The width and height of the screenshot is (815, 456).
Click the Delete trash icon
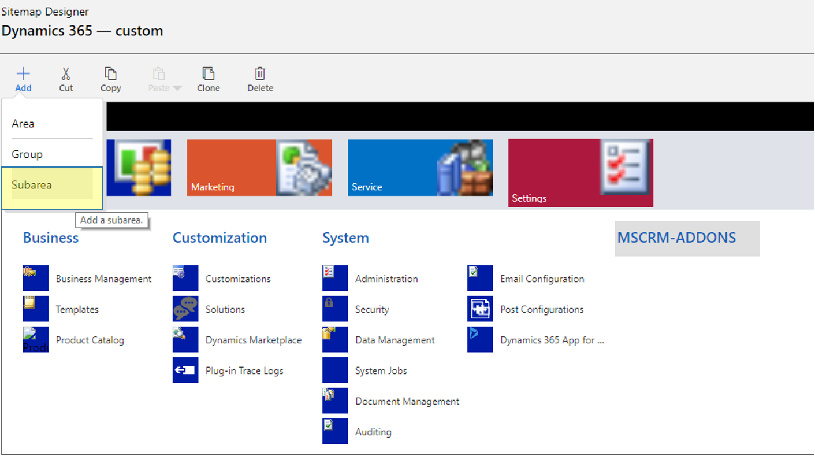[x=260, y=73]
